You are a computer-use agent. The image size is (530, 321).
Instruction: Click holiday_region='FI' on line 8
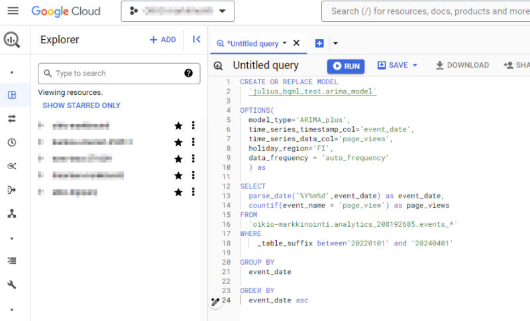(x=291, y=148)
